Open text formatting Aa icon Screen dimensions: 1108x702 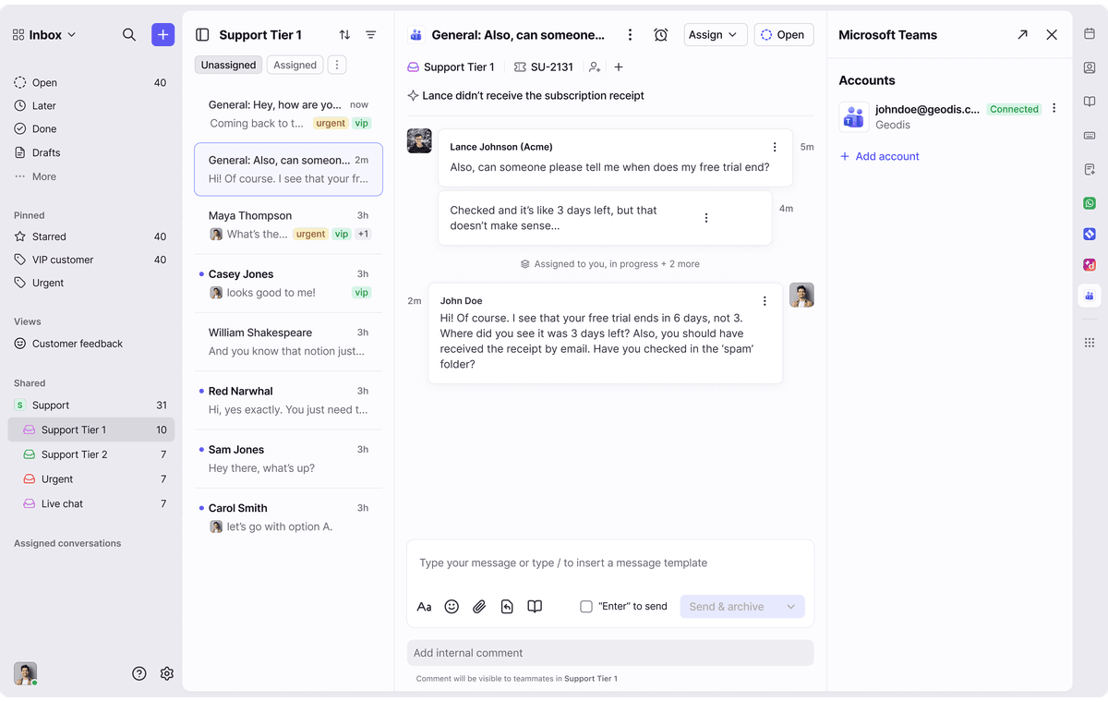click(x=425, y=607)
